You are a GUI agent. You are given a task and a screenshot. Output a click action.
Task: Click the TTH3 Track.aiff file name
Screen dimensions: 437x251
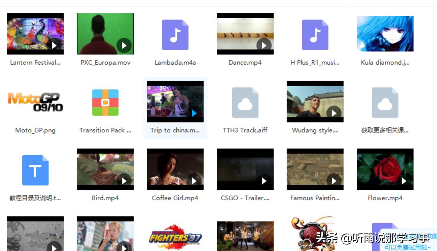[x=245, y=131]
